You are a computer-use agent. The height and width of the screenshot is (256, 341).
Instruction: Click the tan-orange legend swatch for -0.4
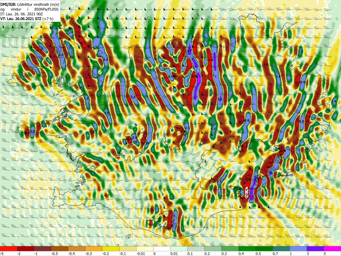point(77,248)
